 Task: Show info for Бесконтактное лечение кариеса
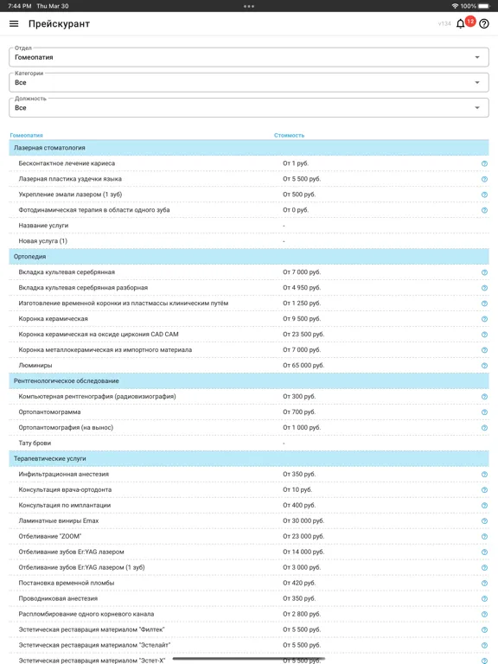click(x=484, y=163)
